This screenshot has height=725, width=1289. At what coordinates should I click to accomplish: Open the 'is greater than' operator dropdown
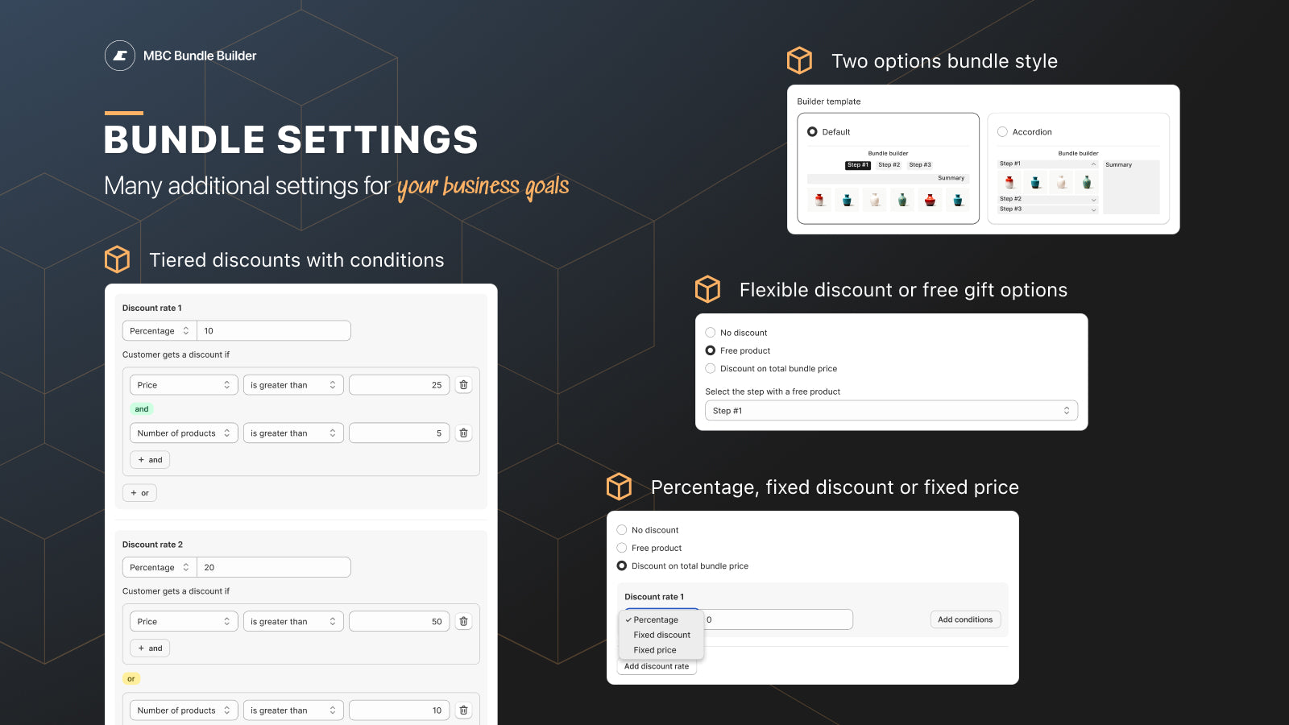[x=293, y=384]
